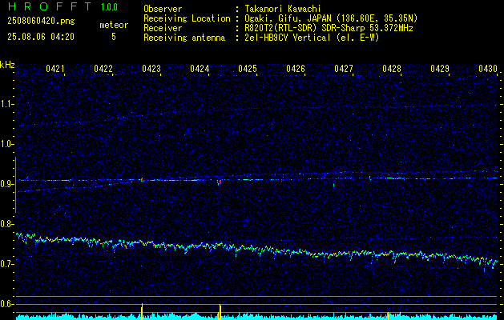The image size is (504, 320).
Task: Click the HROFFT 1.0.0 title text
Action: click(x=62, y=6)
